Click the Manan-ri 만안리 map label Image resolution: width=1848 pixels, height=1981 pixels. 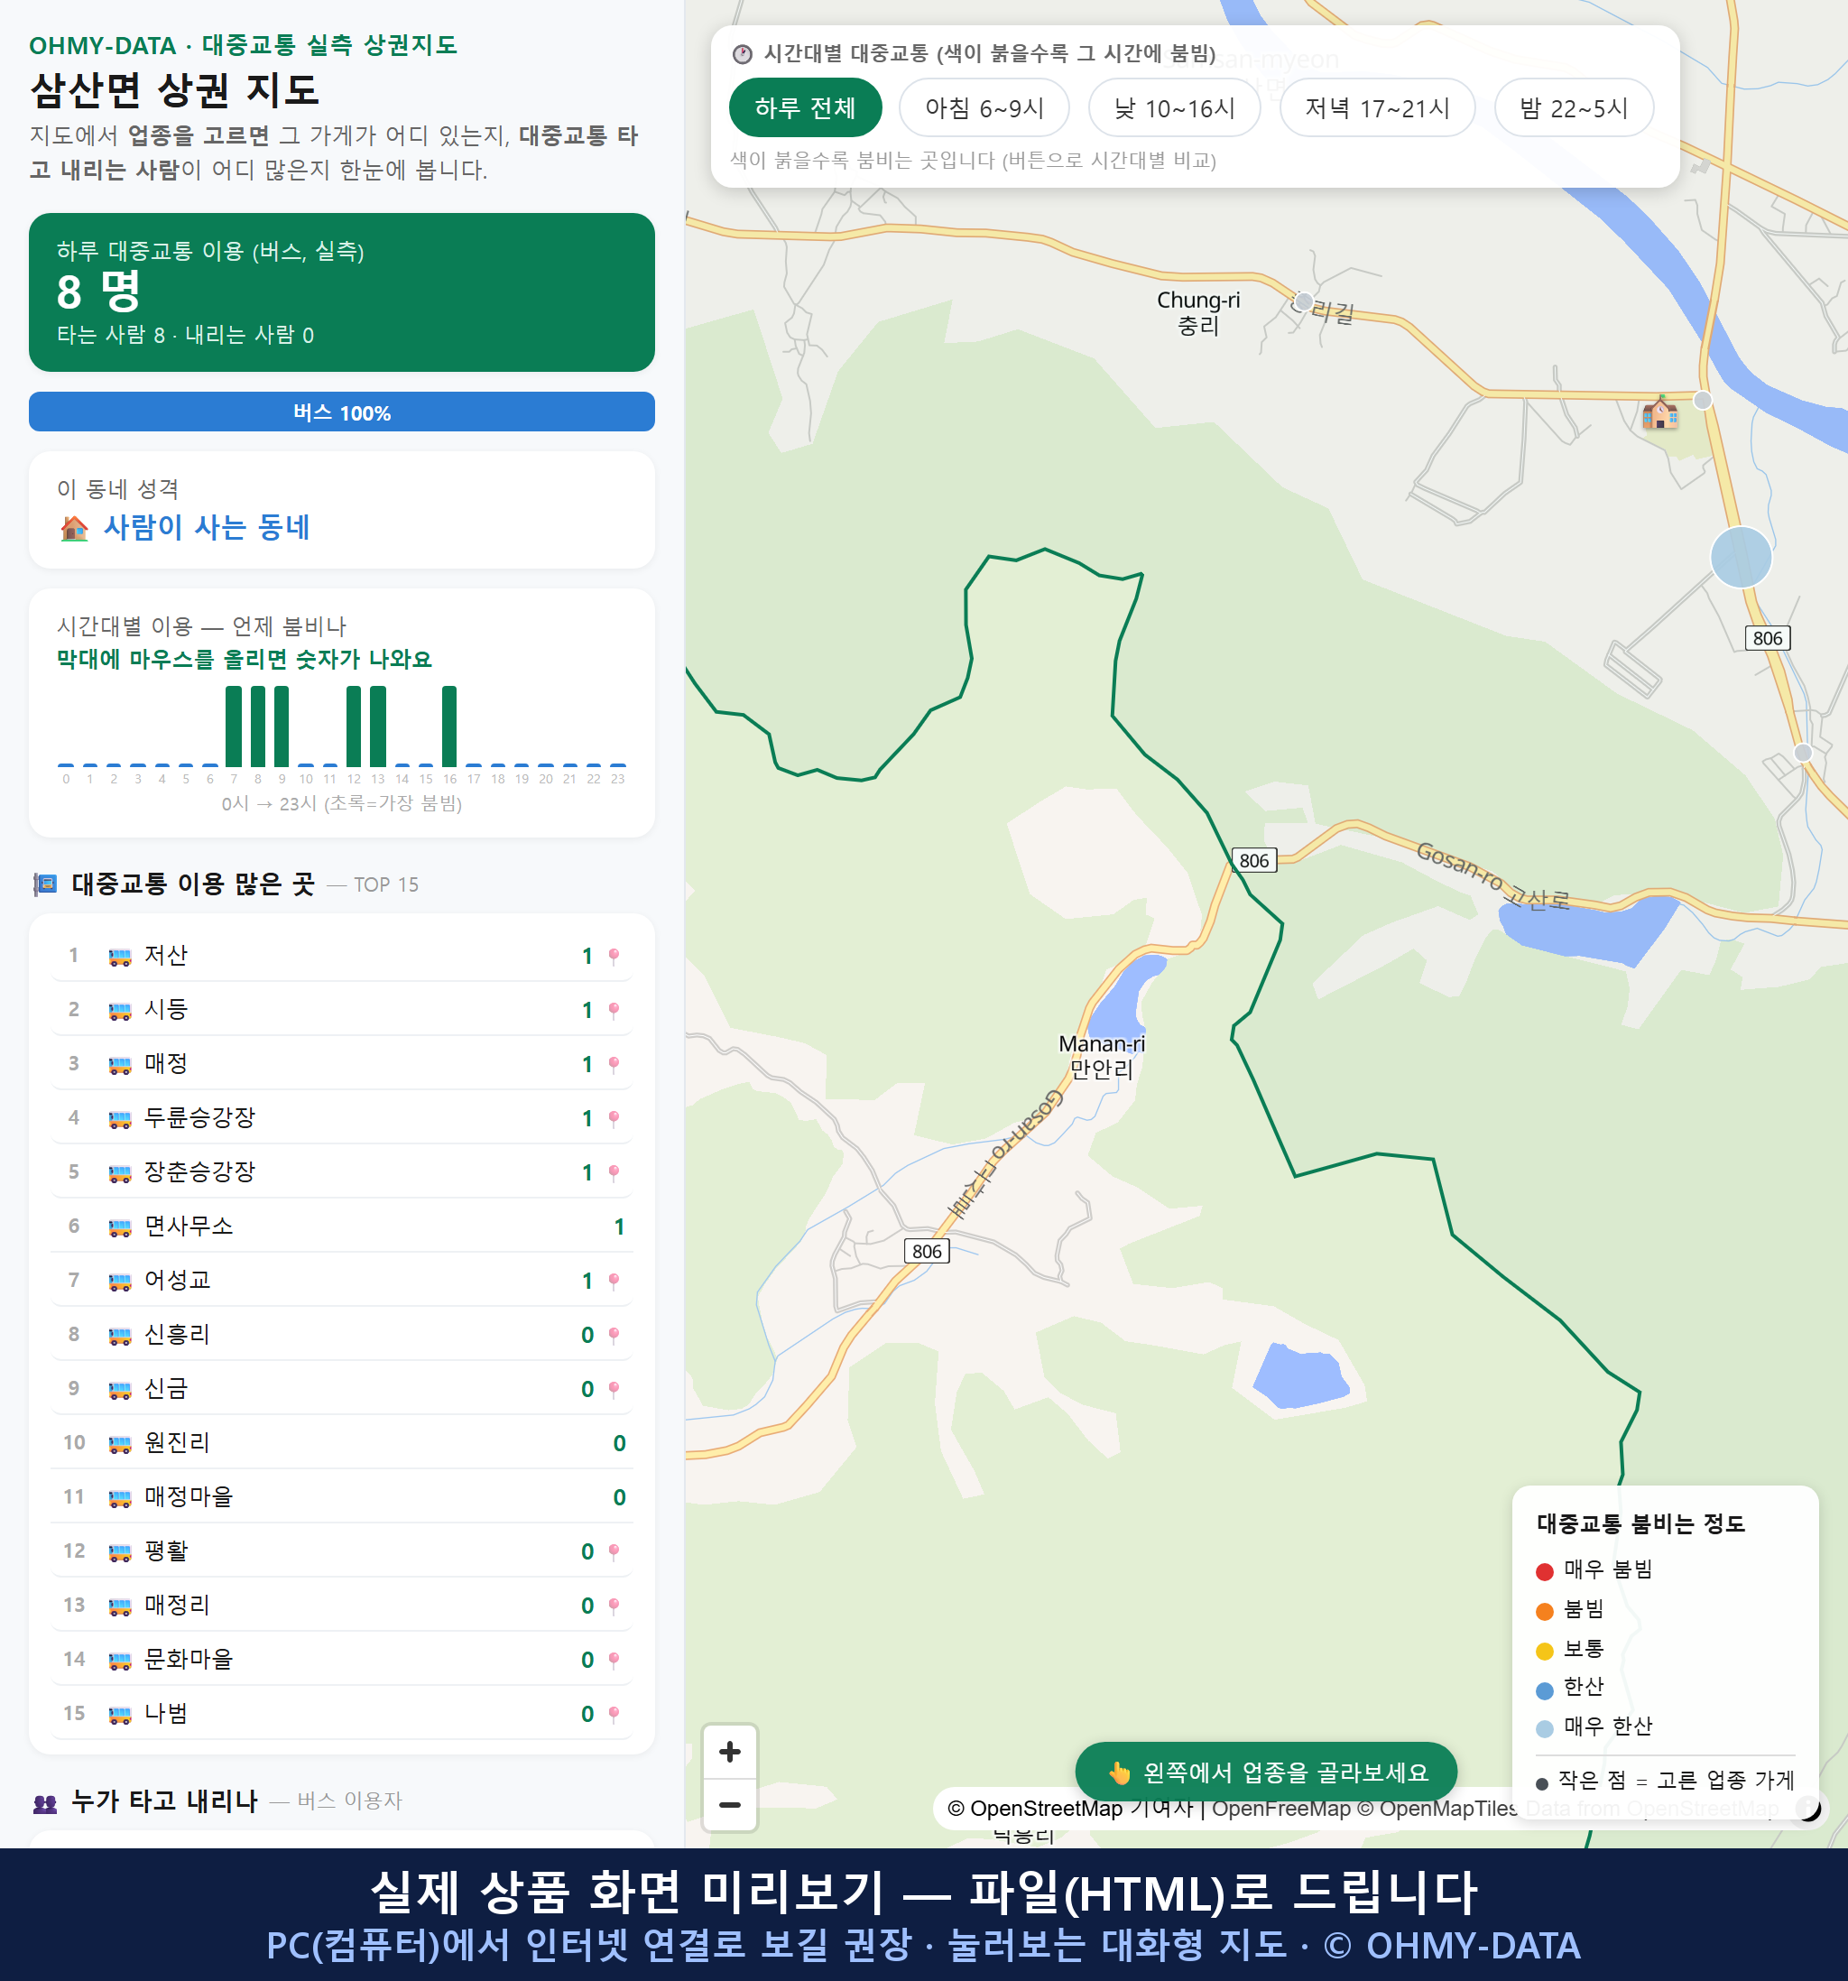click(1102, 1056)
